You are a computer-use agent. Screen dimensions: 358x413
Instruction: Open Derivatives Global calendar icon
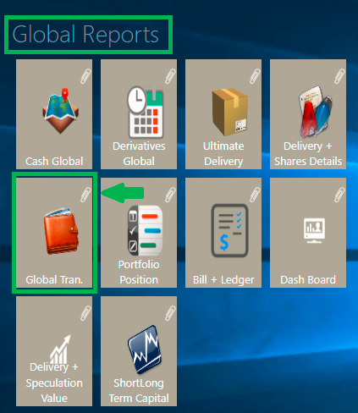coord(146,112)
